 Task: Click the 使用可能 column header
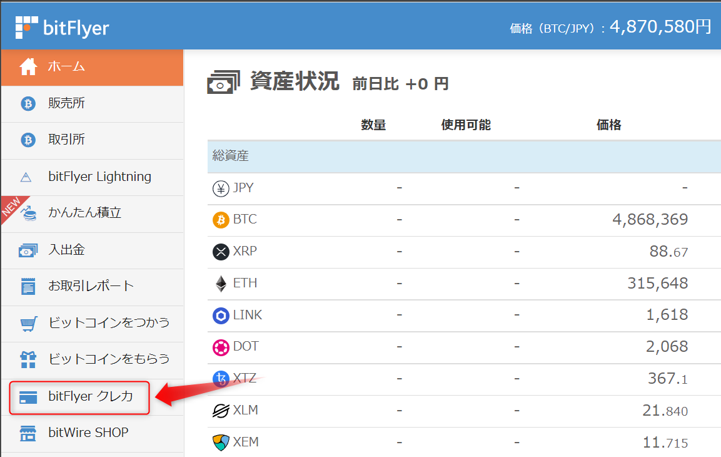[466, 125]
